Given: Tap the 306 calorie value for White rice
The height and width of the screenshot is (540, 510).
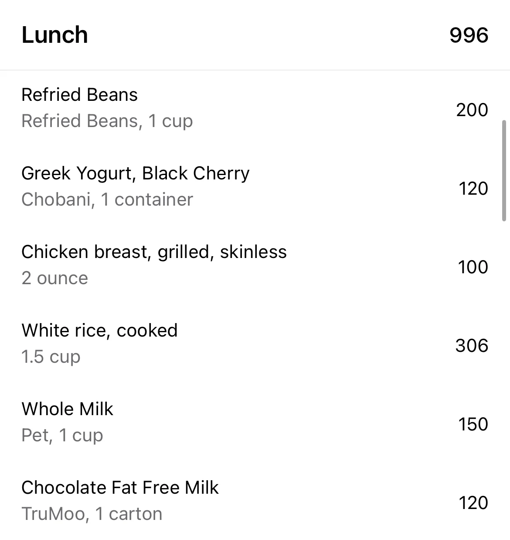Looking at the screenshot, I should (x=472, y=346).
